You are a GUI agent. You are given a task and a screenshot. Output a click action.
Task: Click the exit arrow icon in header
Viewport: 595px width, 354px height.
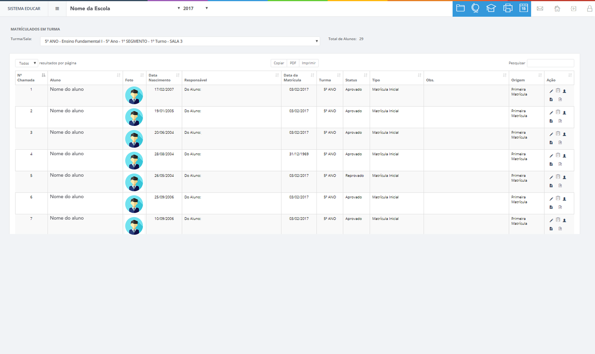point(573,8)
